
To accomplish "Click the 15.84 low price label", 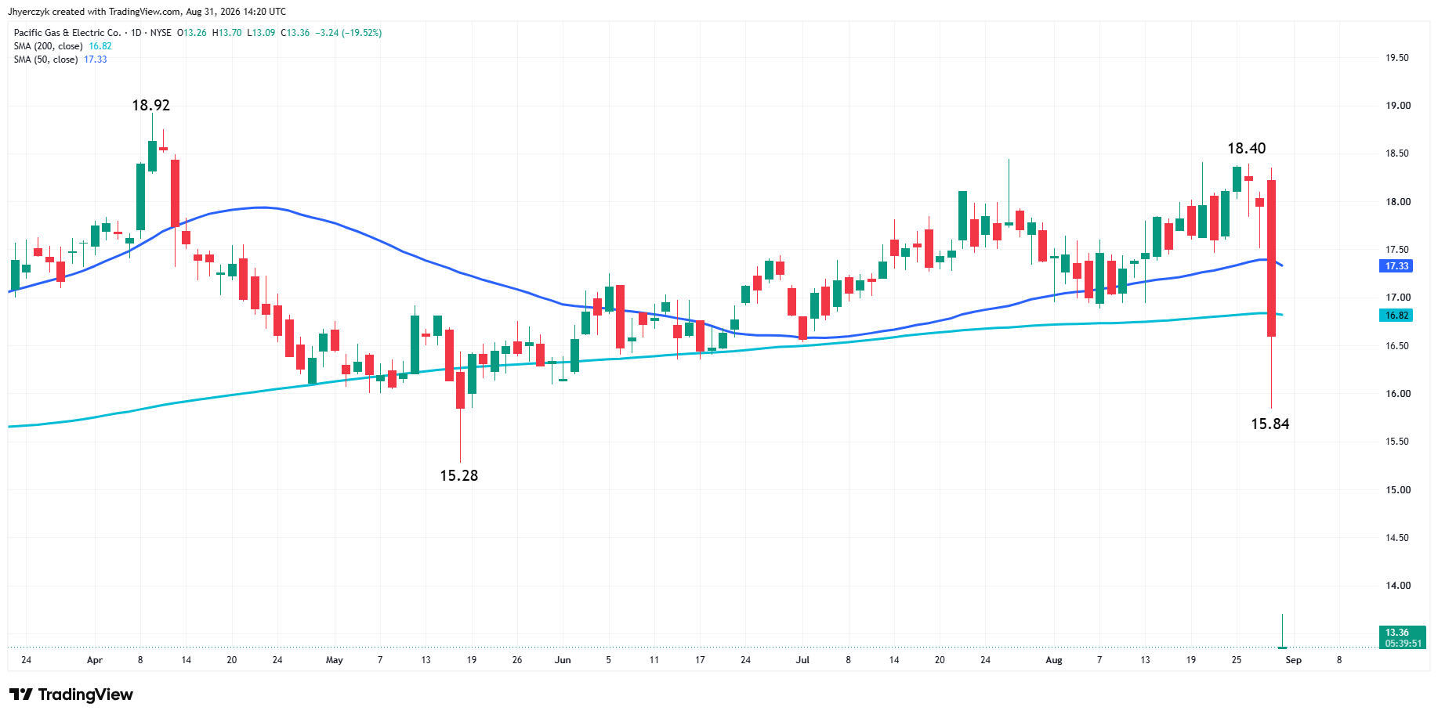I will (x=1270, y=424).
